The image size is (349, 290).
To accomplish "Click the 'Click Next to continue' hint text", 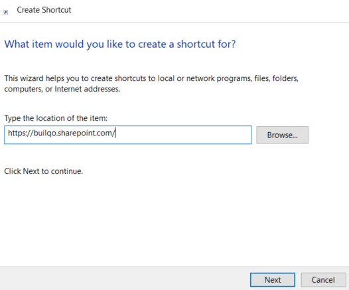I will point(43,171).
